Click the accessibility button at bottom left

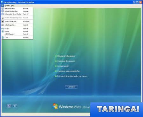9,106
